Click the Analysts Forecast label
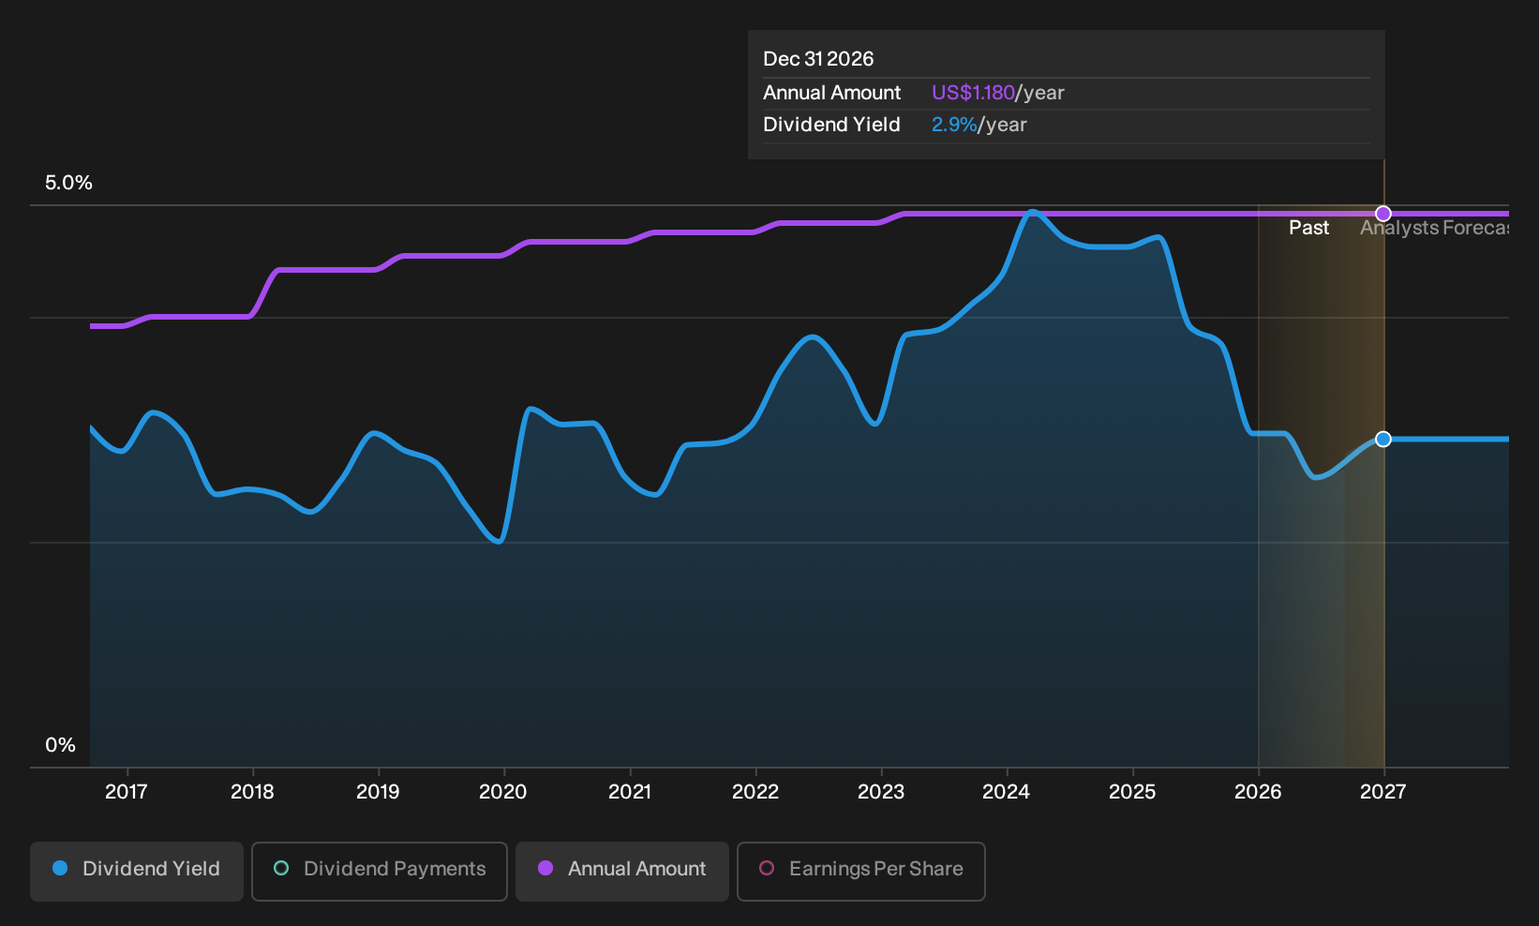1539x926 pixels. [1434, 228]
